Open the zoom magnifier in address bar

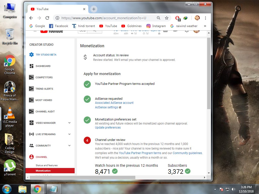coord(158,18)
